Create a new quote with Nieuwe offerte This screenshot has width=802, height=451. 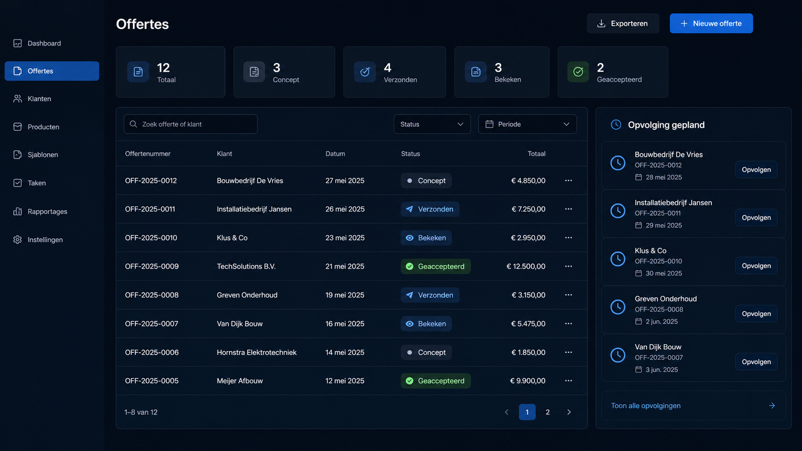click(x=711, y=24)
